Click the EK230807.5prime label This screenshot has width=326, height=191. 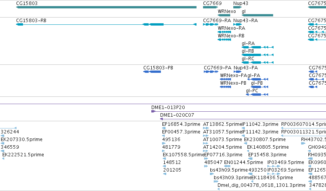(265, 140)
